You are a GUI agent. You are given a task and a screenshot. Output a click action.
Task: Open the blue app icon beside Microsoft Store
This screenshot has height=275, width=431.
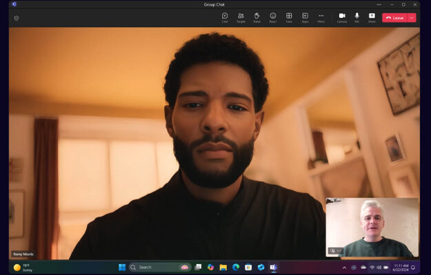point(261,267)
